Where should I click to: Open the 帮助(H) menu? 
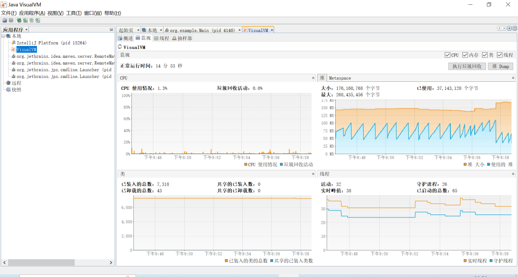click(113, 13)
